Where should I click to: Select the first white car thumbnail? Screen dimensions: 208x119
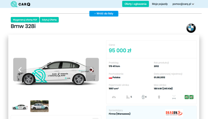[20, 106]
